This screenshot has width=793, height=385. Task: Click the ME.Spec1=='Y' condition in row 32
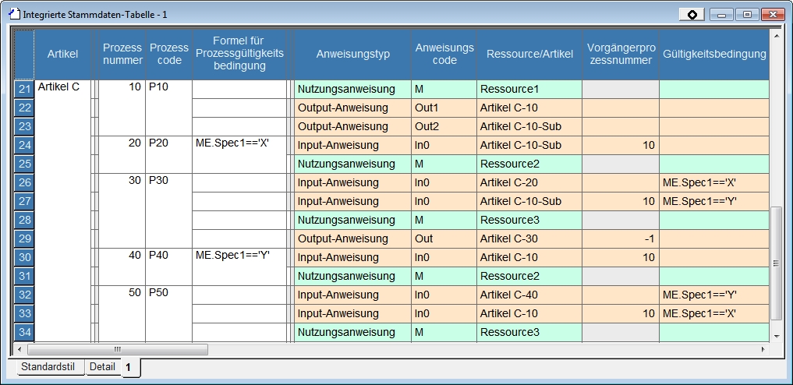[714, 295]
